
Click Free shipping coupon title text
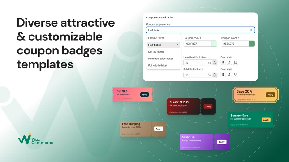tap(131, 124)
